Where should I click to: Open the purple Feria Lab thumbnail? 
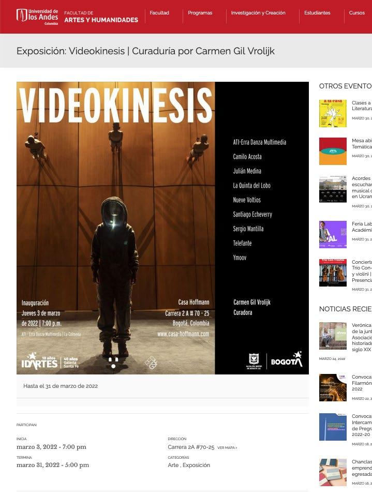click(333, 234)
